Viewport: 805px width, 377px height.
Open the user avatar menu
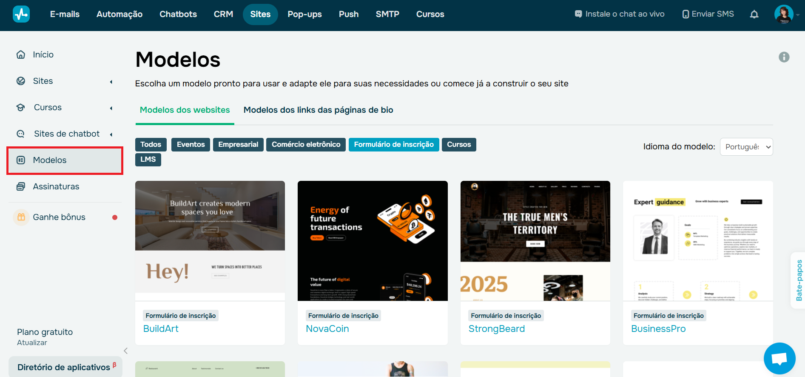pos(784,14)
